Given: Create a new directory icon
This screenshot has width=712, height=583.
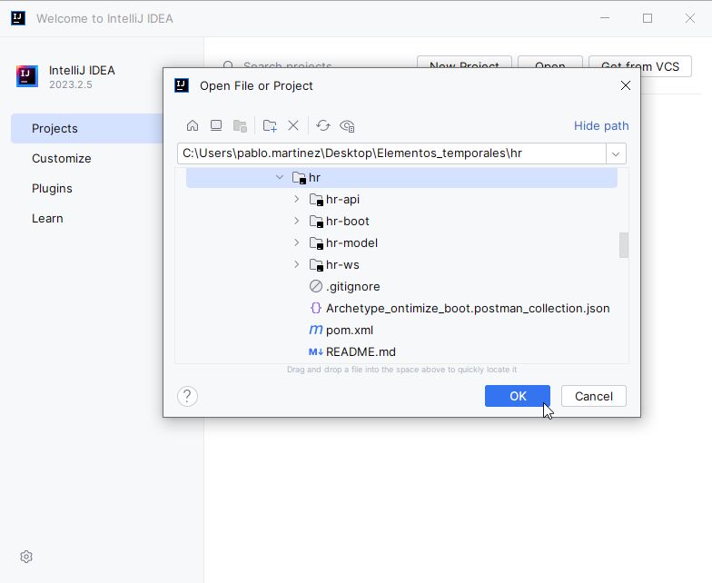Looking at the screenshot, I should (x=270, y=125).
